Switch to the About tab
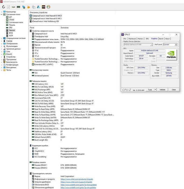This screenshot has width=184, height=189. [x=167, y=39]
